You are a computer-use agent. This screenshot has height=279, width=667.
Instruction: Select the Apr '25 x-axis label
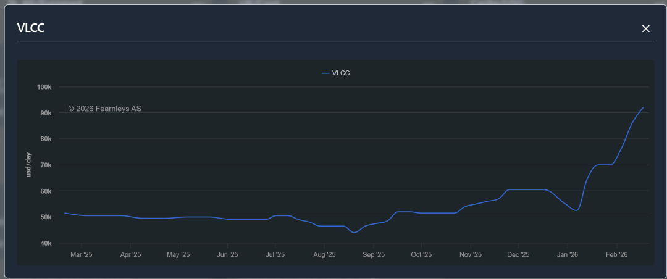[130, 254]
